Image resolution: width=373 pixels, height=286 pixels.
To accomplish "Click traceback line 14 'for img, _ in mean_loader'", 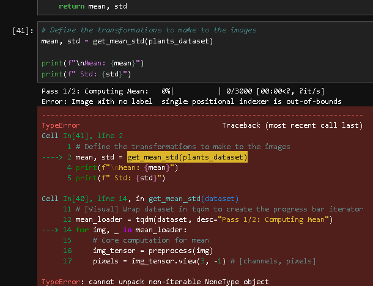I will 131,230.
